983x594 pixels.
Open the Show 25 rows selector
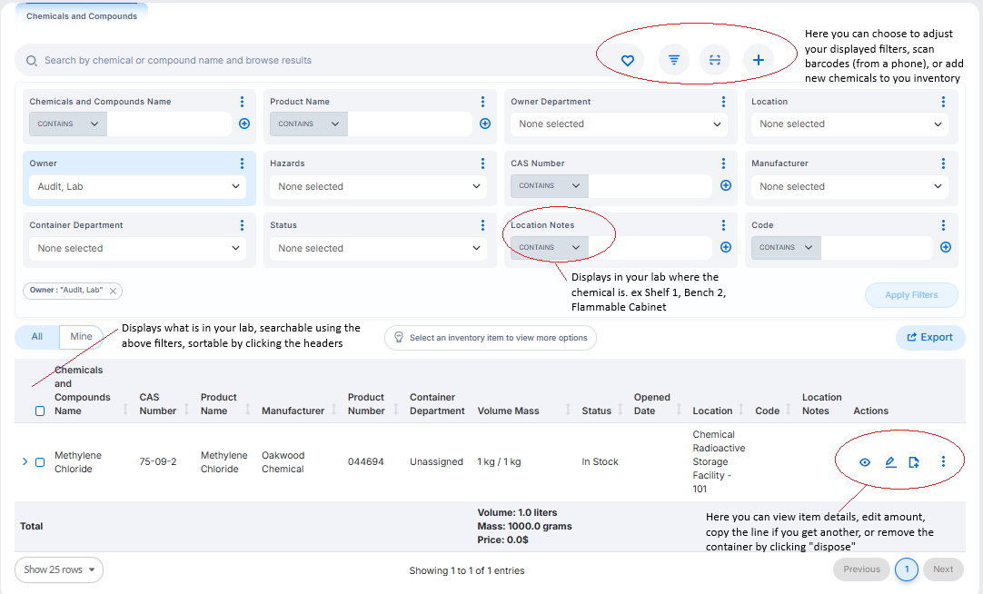58,569
